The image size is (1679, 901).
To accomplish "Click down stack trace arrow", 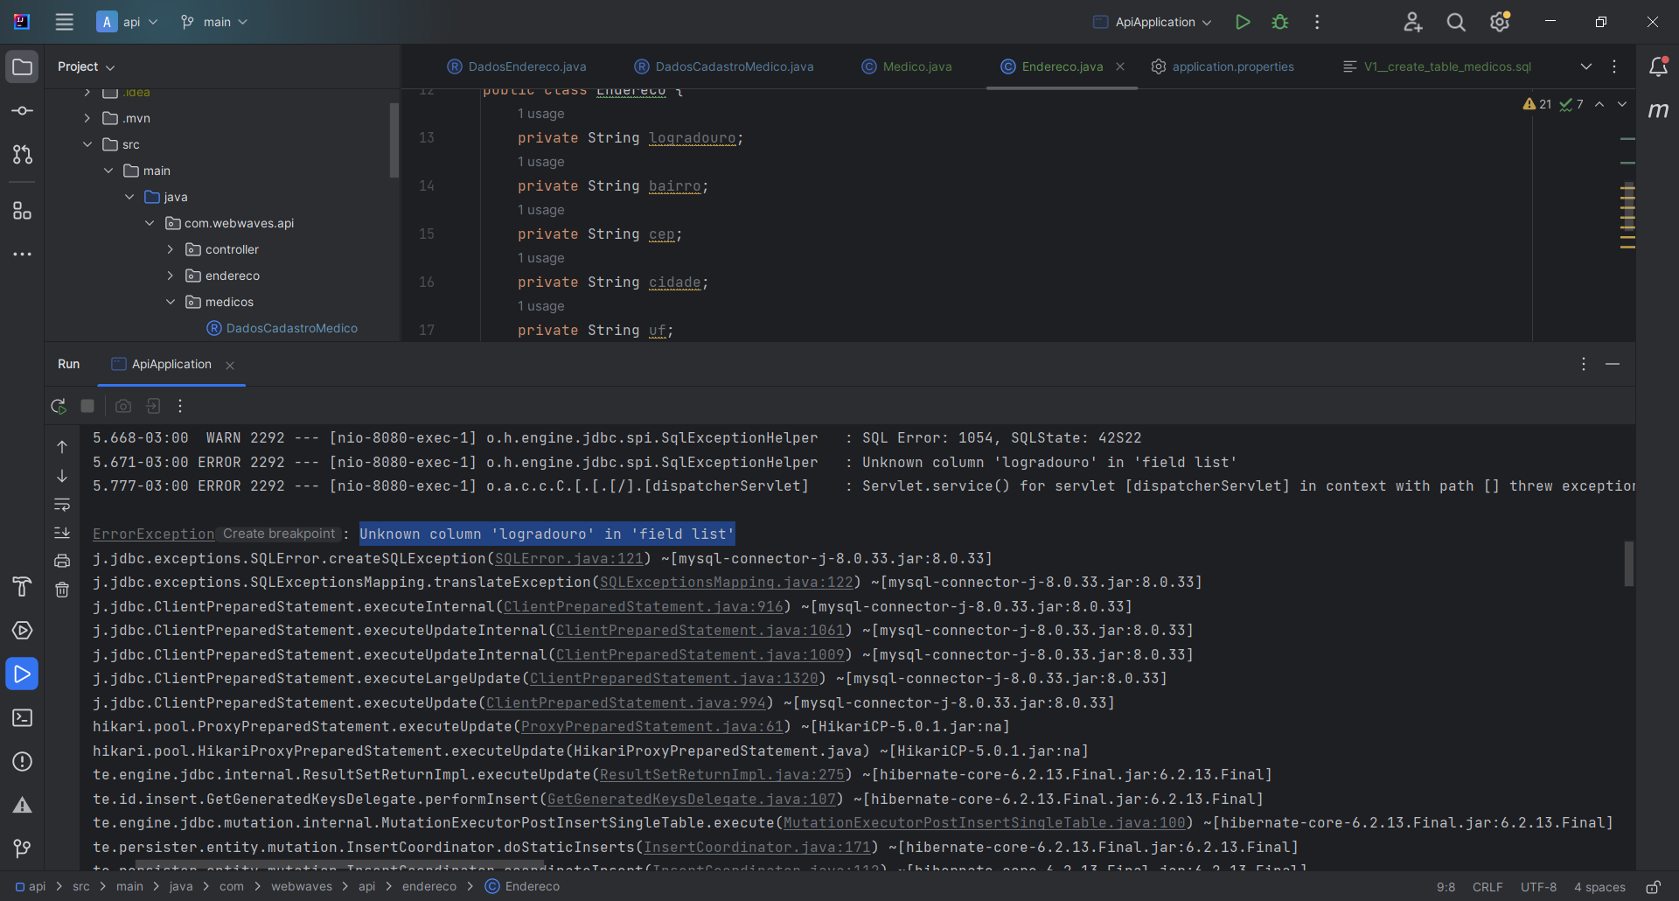I will pyautogui.click(x=62, y=476).
